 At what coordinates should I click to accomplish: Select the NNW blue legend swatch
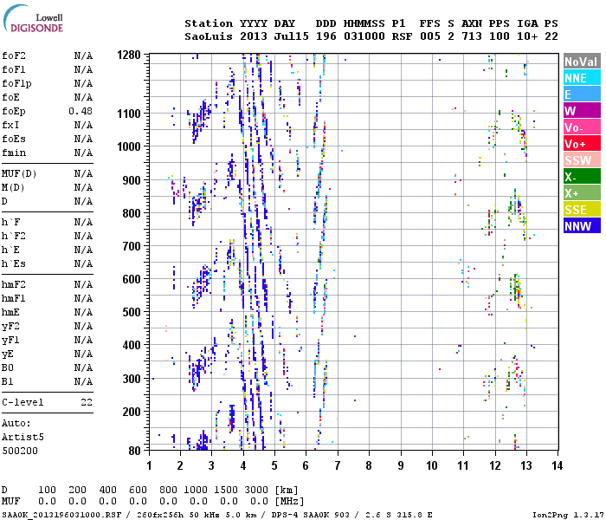[x=582, y=226]
